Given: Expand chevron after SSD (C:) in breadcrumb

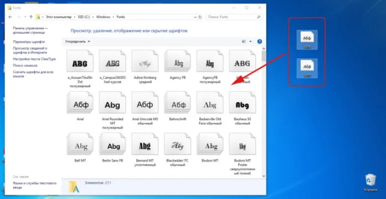Looking at the screenshot, I should click(93, 17).
